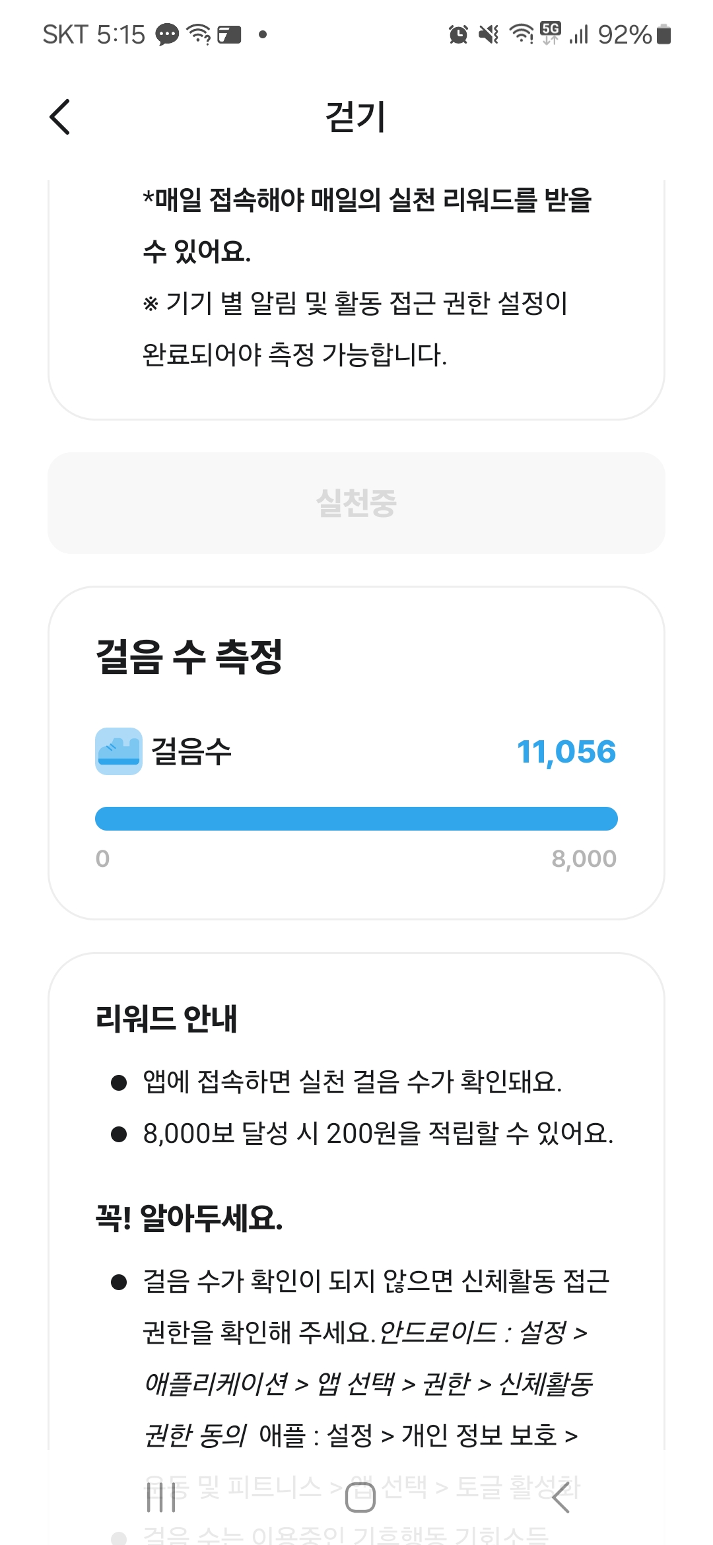The image size is (713, 1545).
Task: Tap the 8,000 goal label
Action: coord(584,858)
